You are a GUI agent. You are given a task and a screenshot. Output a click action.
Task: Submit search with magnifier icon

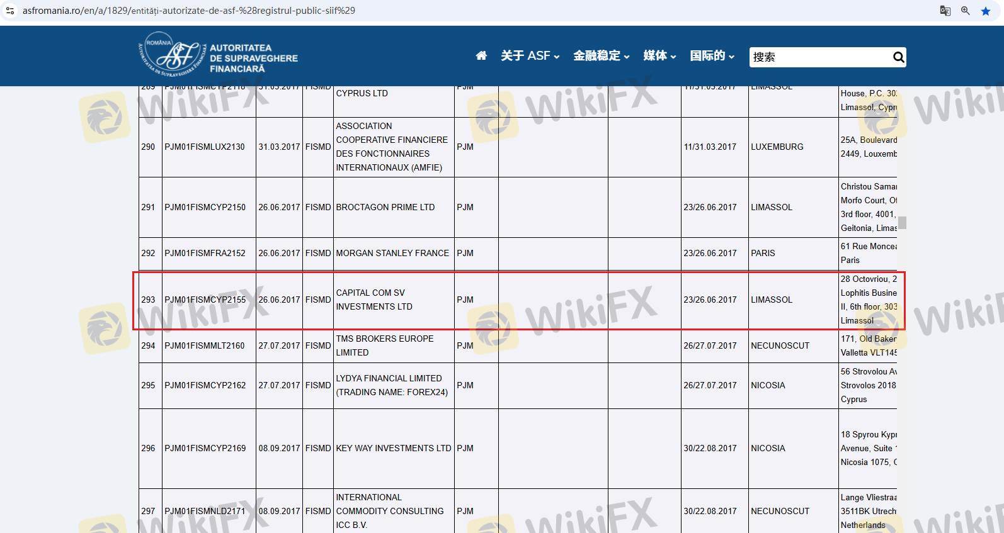(899, 57)
